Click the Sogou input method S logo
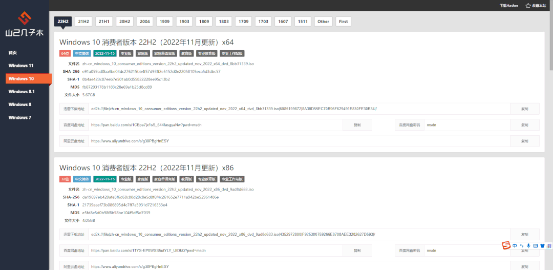Screen dimensions: 553x270 (x=506, y=246)
